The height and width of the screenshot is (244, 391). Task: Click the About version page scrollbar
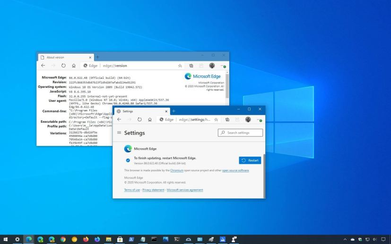[x=227, y=86]
